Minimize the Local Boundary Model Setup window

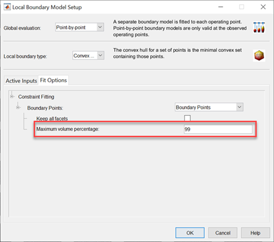coord(221,7)
